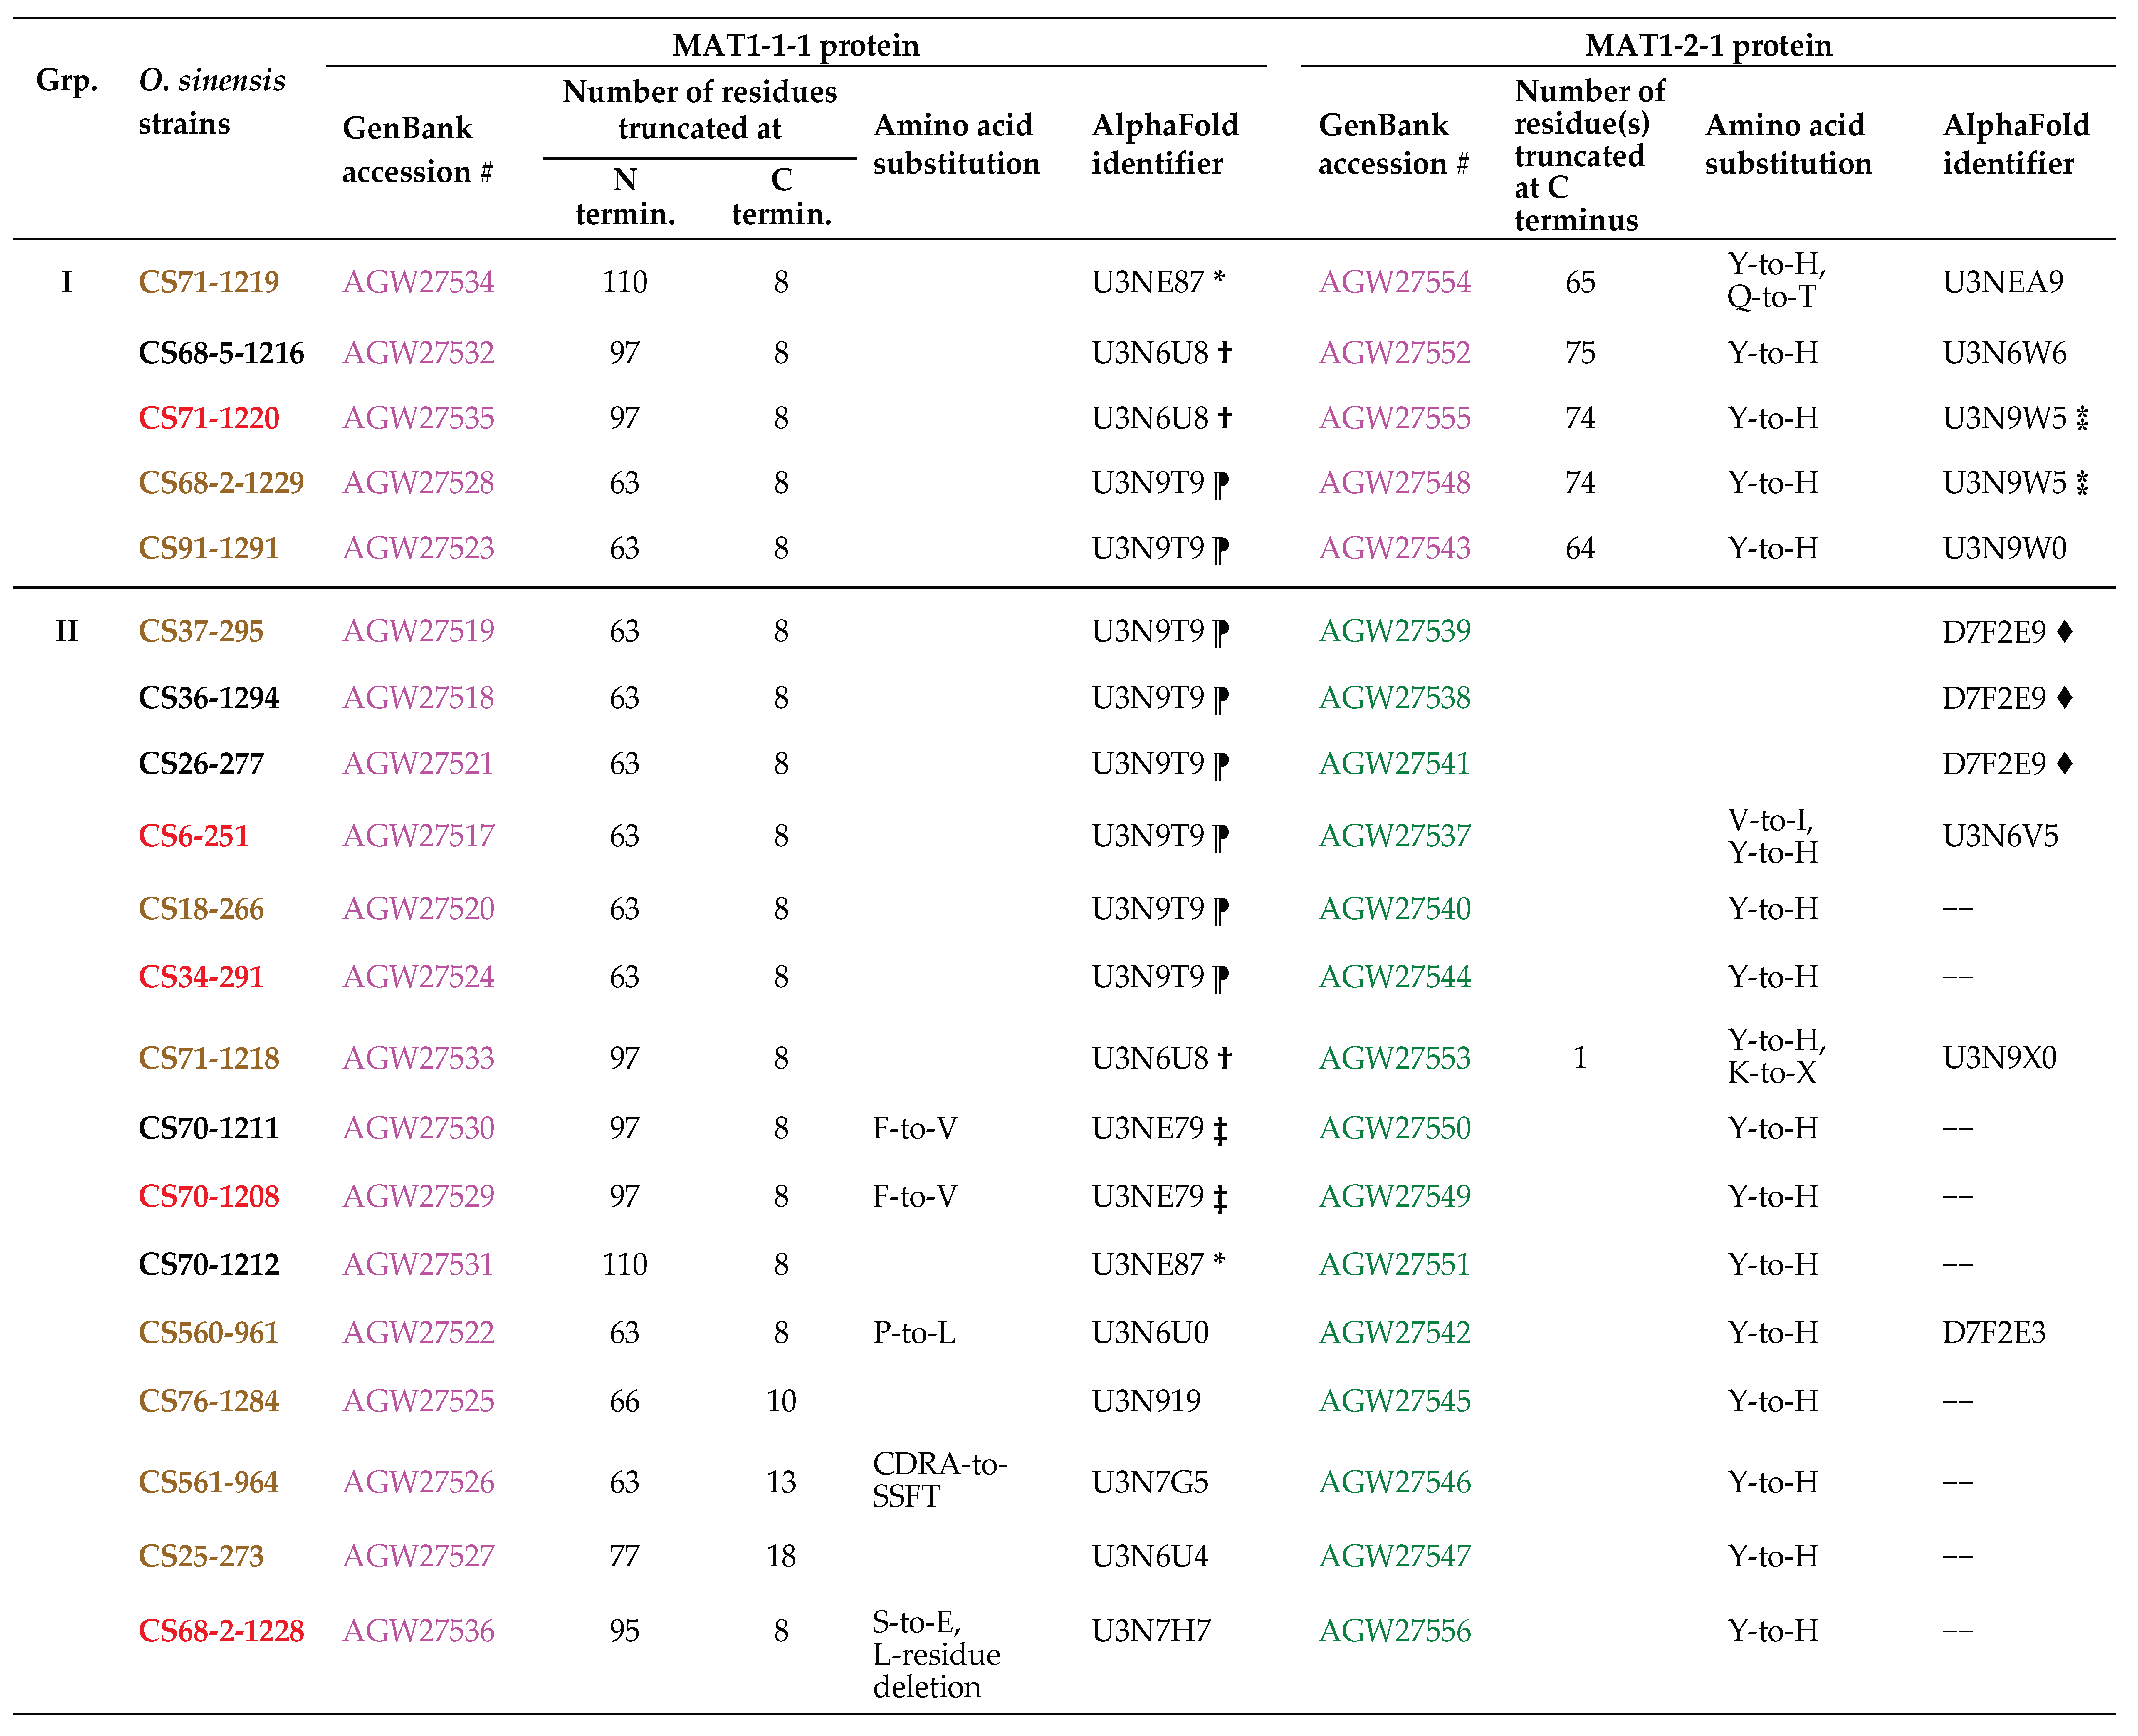Click accession AGW27530

[x=418, y=1129]
